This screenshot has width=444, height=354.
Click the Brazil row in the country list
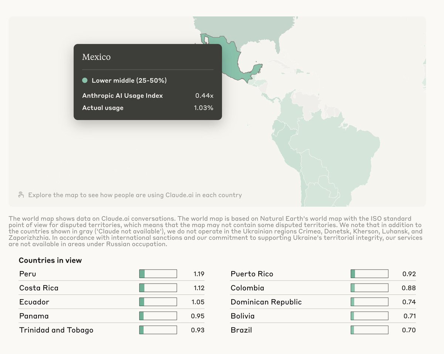[x=323, y=330]
